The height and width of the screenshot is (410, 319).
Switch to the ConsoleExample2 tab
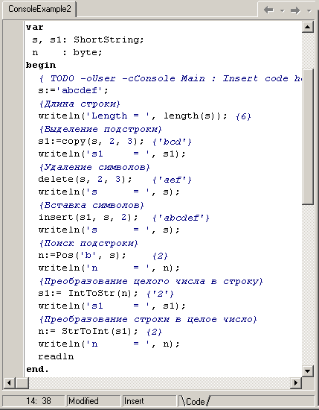pos(39,9)
